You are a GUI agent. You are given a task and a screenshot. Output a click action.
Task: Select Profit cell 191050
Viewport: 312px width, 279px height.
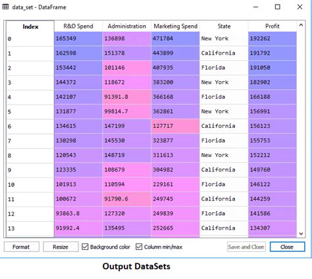click(273, 68)
